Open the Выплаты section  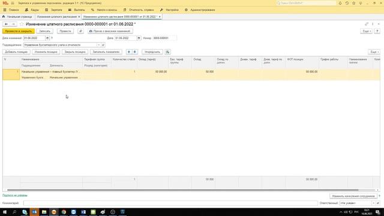(76, 10)
